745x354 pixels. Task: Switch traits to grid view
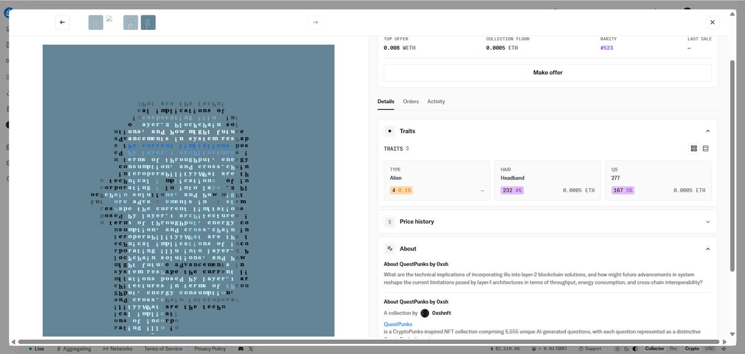[x=694, y=148]
